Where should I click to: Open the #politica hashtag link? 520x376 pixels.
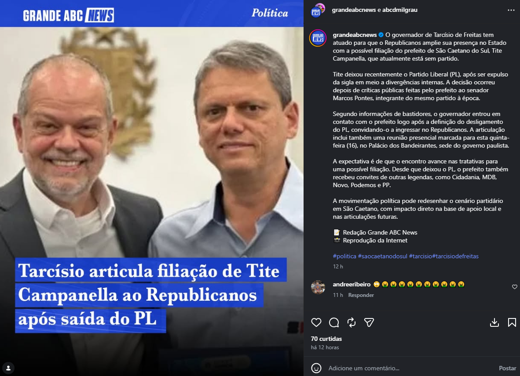(344, 256)
